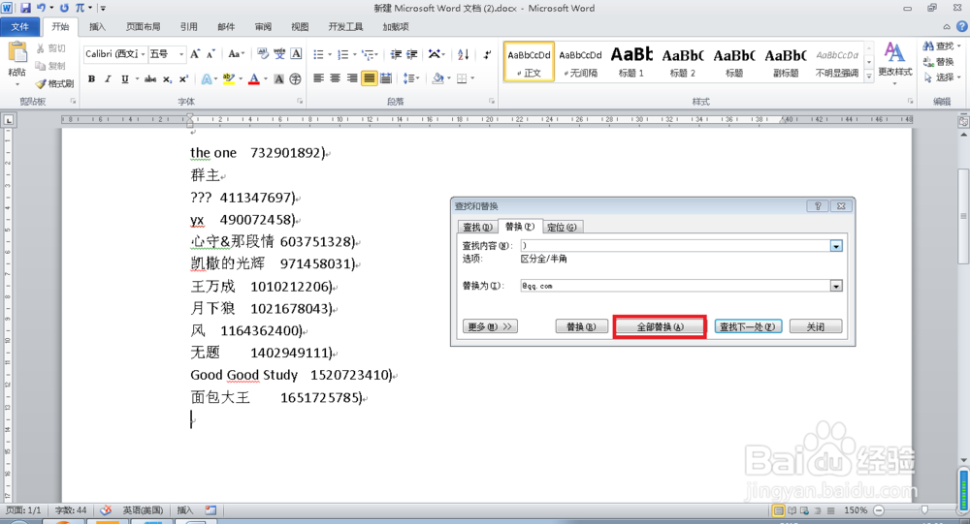Toggle Superscript formatting
This screenshot has width=970, height=524.
[183, 79]
